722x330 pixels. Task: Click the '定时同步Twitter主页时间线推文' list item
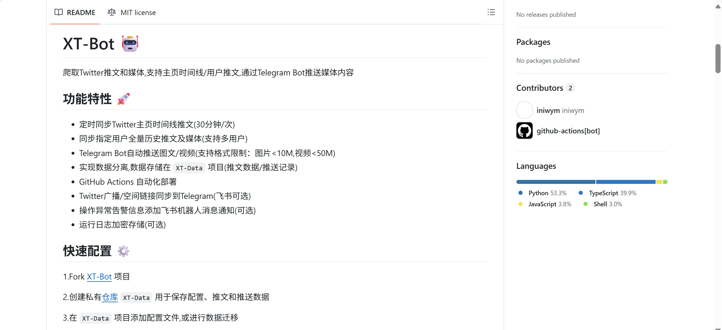[x=157, y=125]
